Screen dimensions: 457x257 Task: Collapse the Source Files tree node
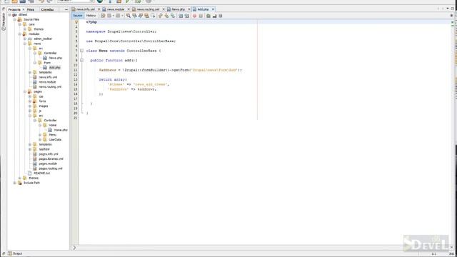coord(14,19)
